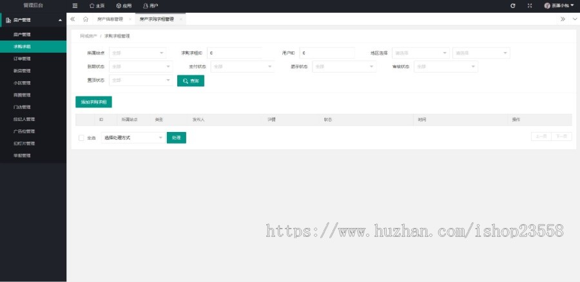The height and width of the screenshot is (282, 580).
Task: Open 主页 in the top navigation
Action: click(97, 6)
